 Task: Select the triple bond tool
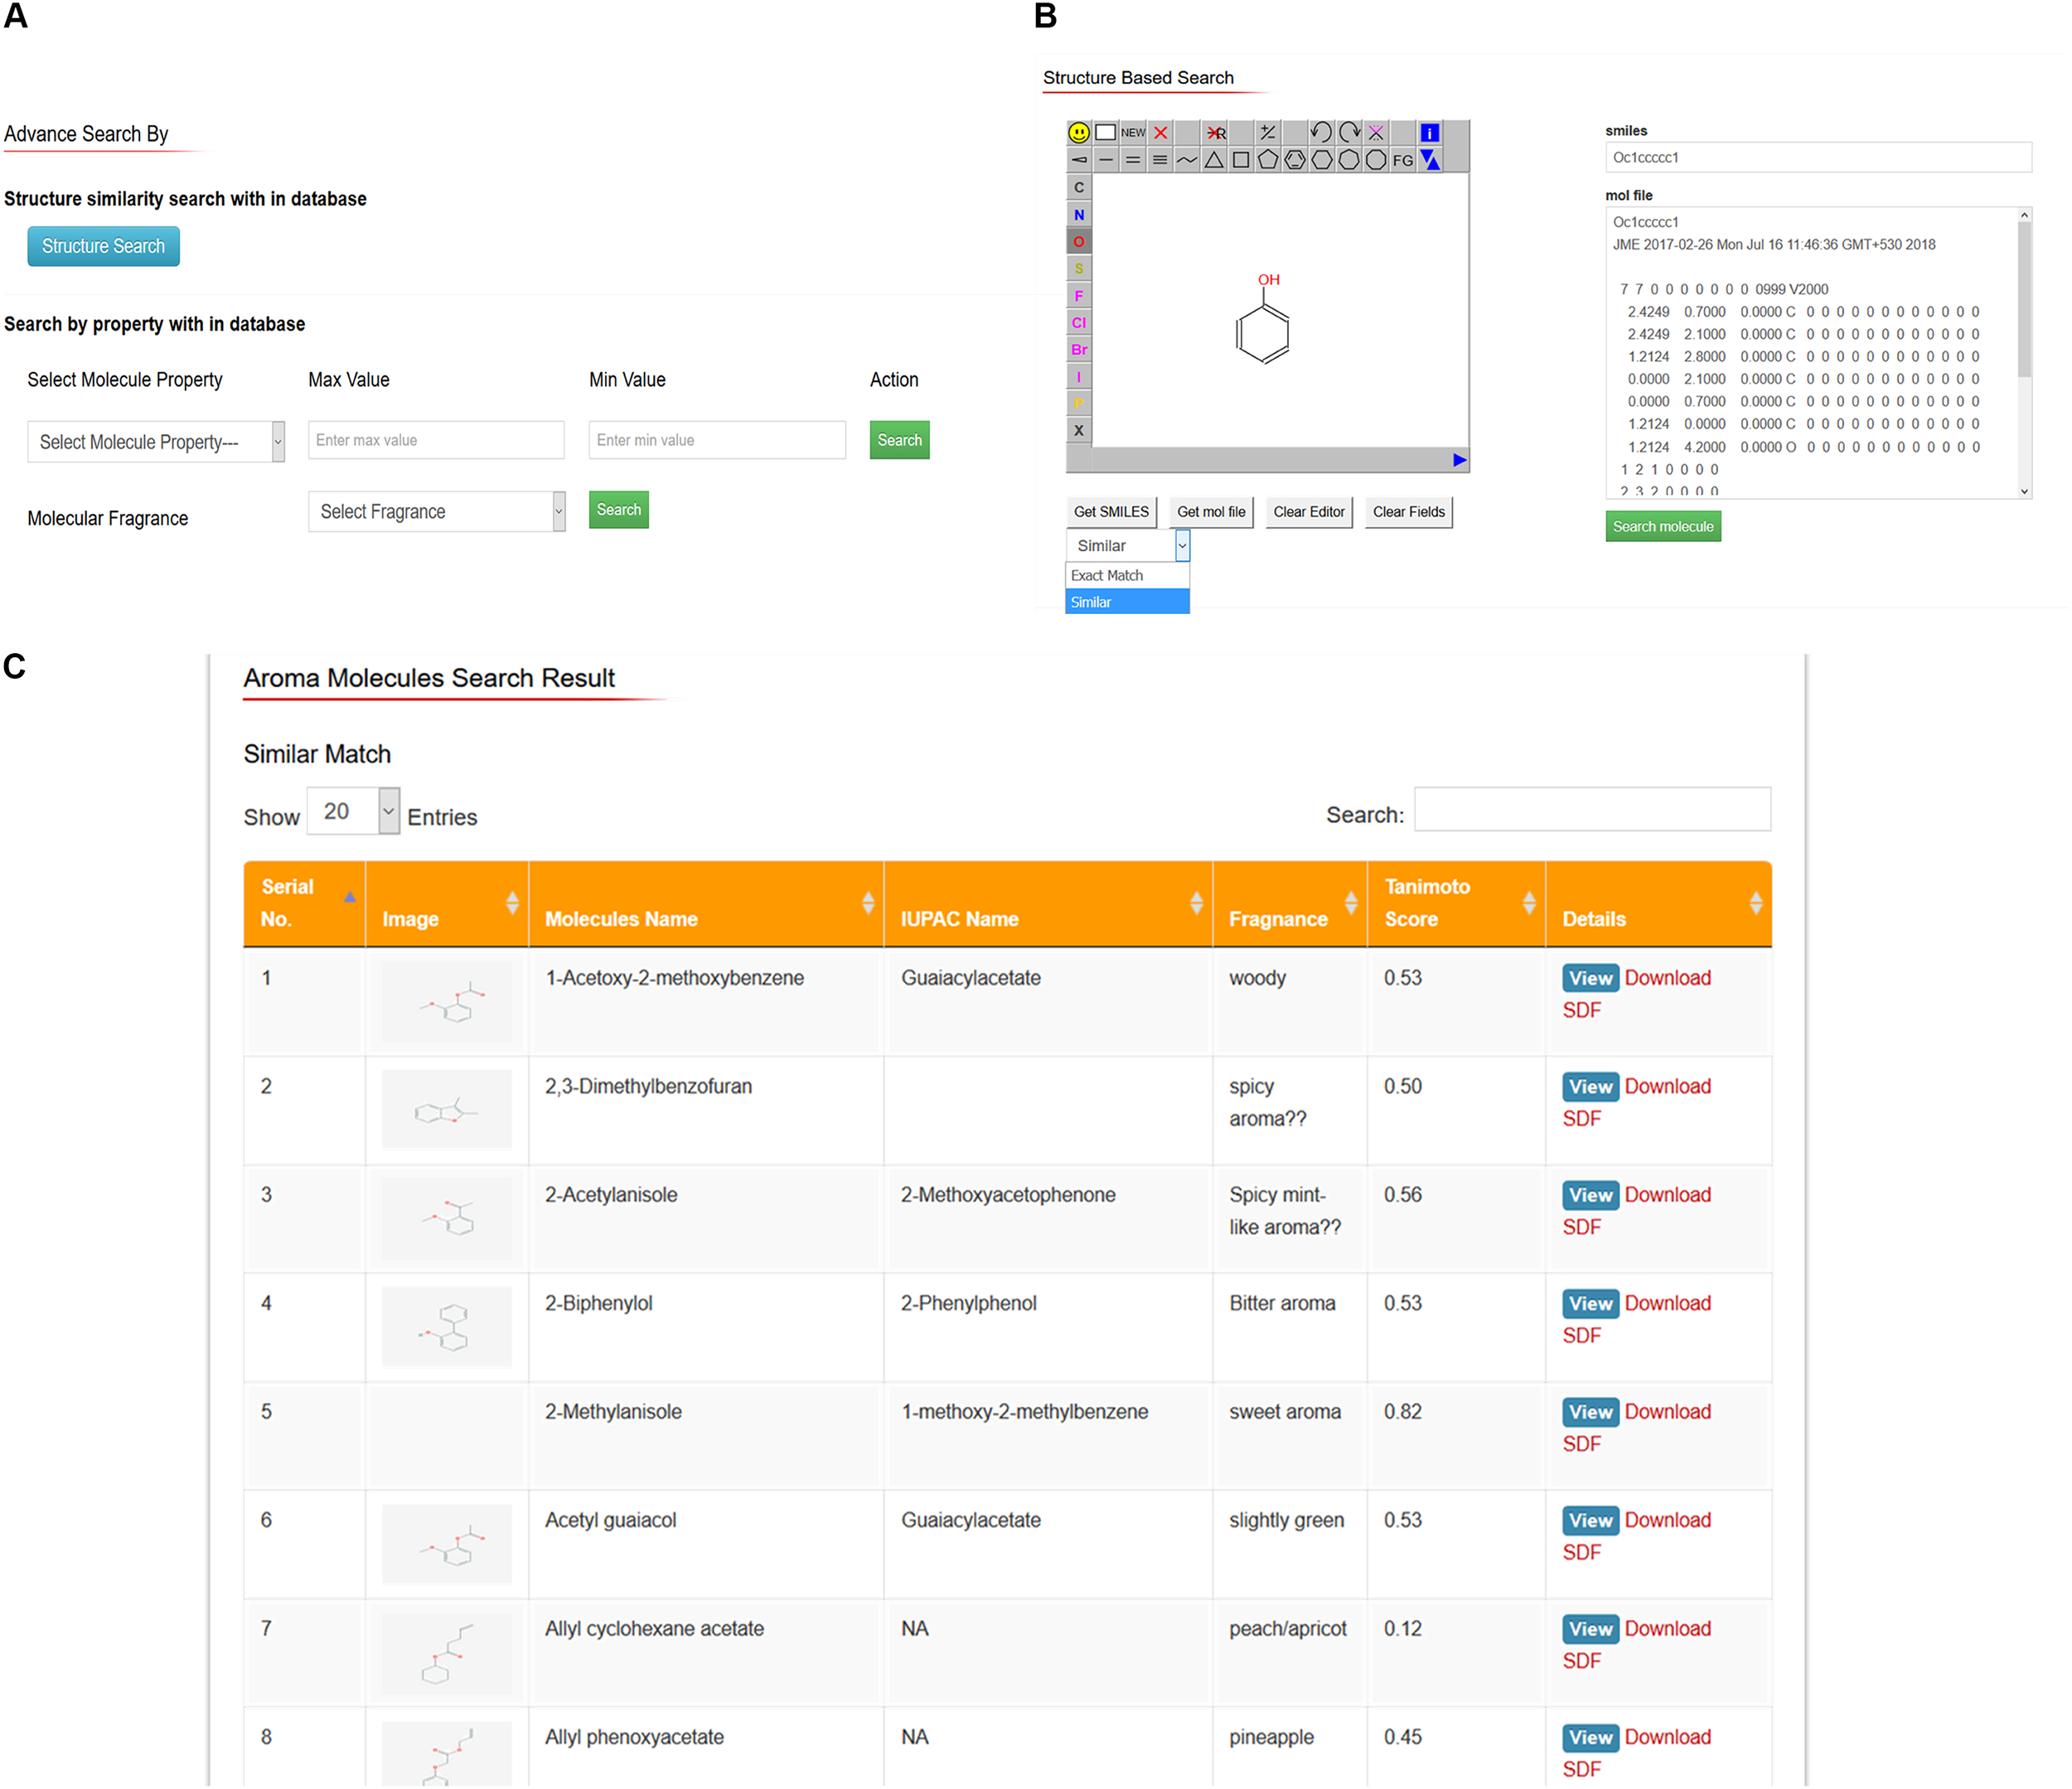pos(1160,160)
